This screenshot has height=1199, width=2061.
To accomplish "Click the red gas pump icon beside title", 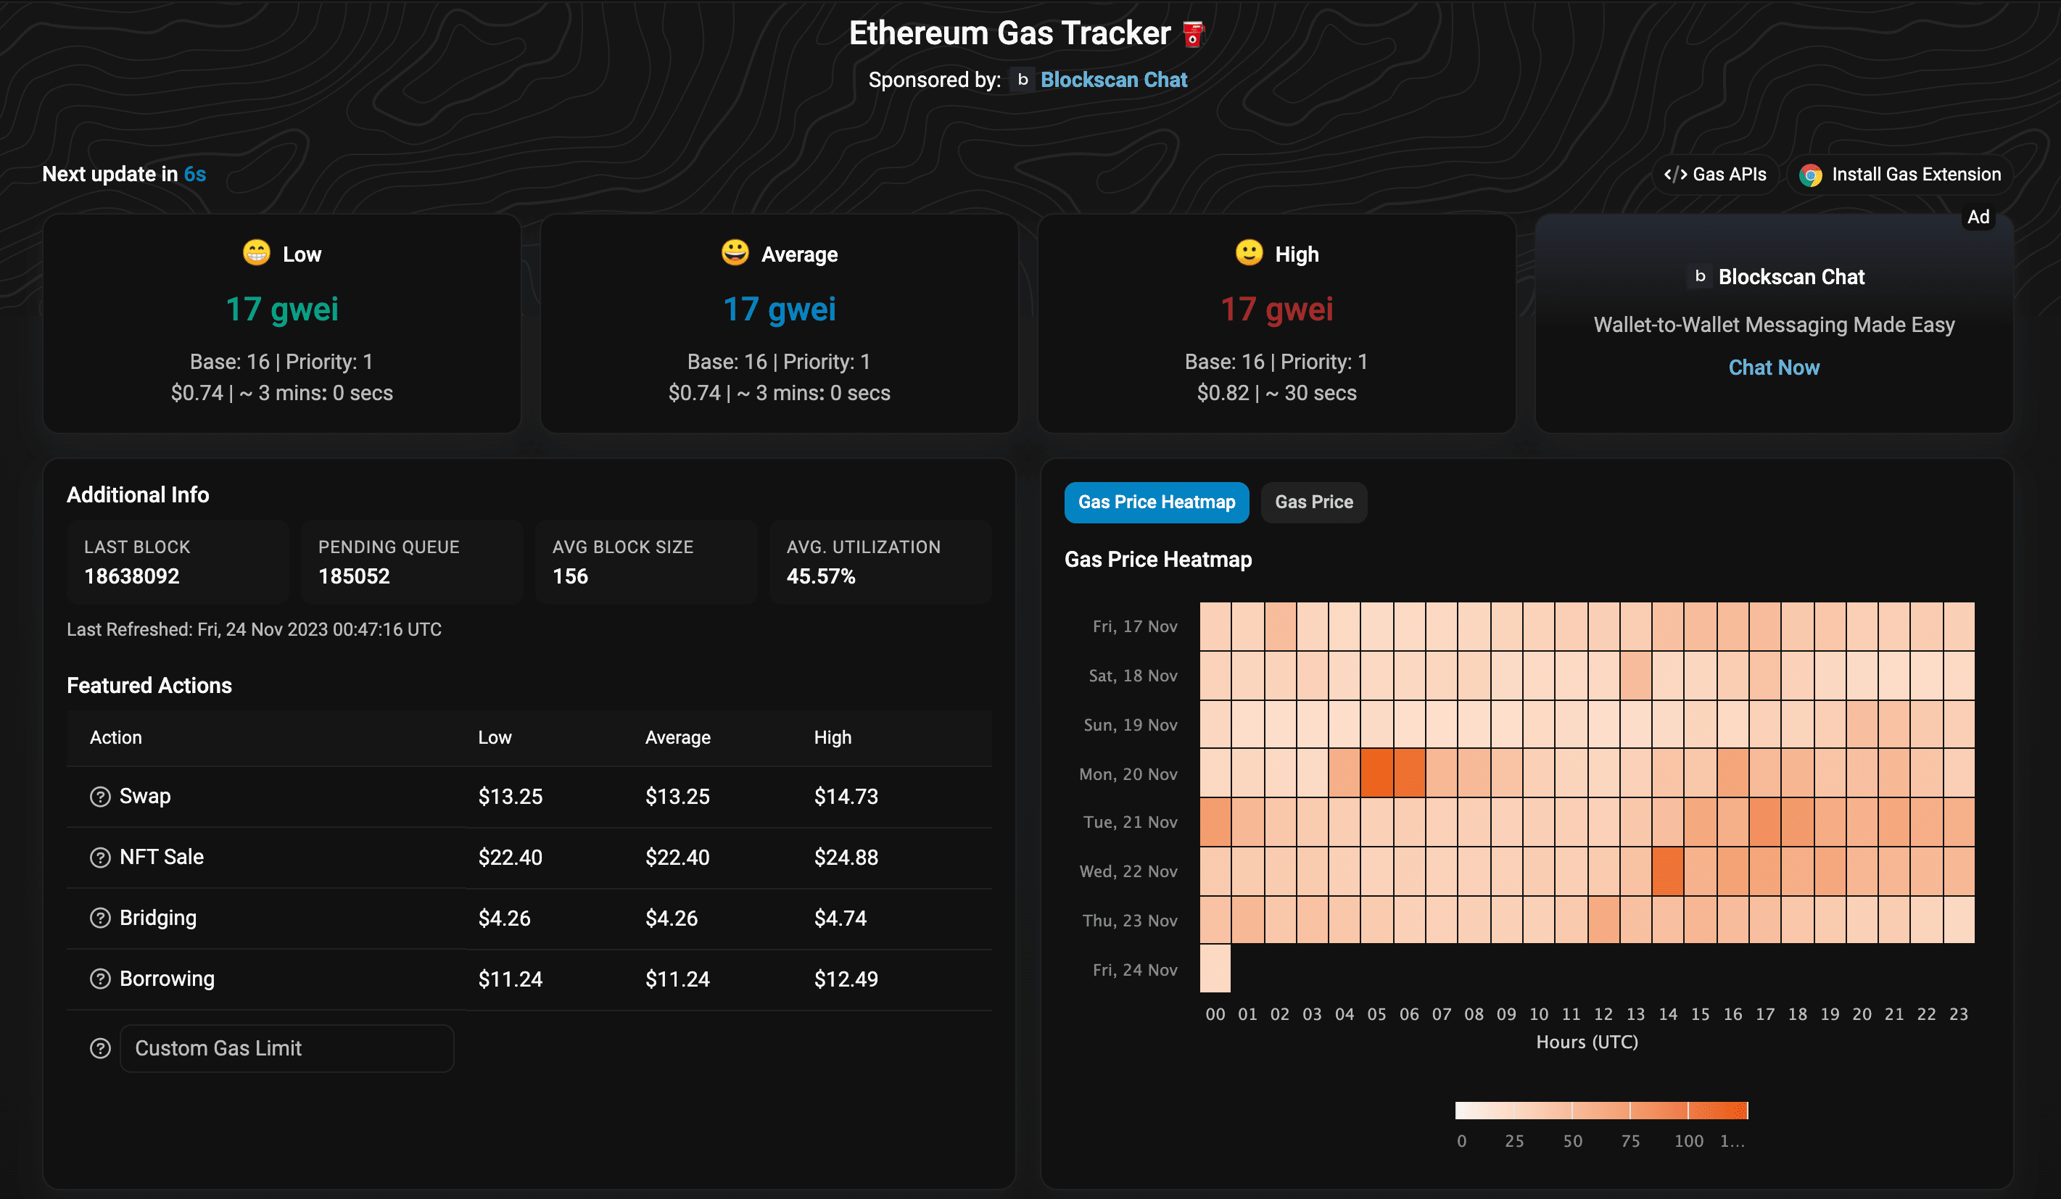I will coord(1193,34).
